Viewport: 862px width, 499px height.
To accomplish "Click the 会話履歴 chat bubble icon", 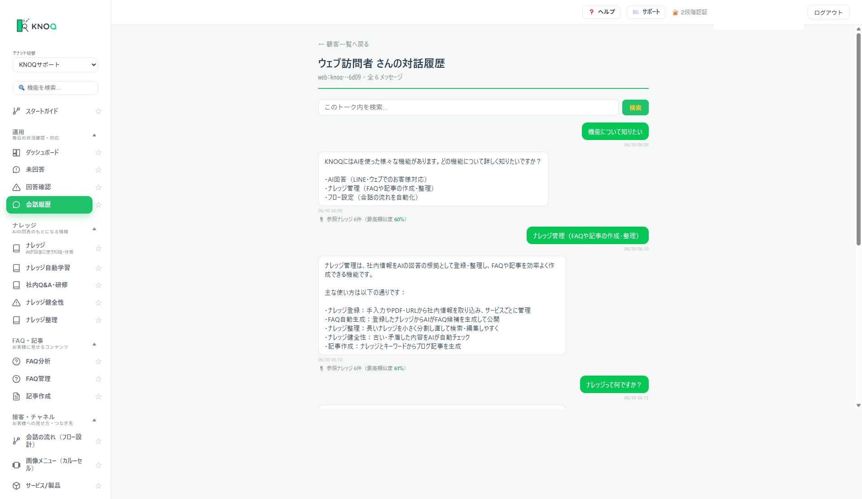I will (16, 205).
